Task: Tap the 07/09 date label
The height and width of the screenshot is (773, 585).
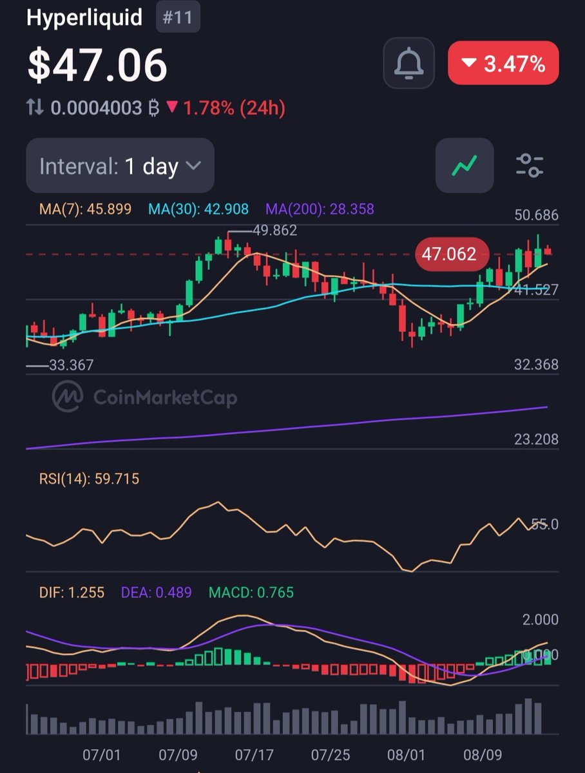Action: pos(178,754)
